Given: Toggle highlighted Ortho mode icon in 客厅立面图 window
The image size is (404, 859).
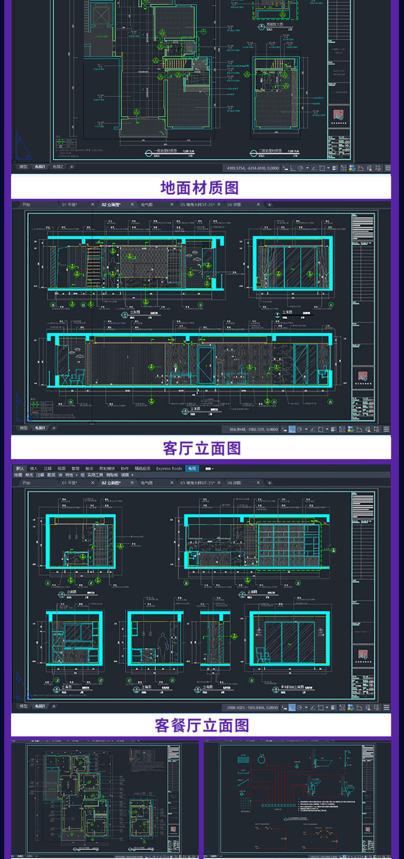Looking at the screenshot, I should tap(292, 429).
